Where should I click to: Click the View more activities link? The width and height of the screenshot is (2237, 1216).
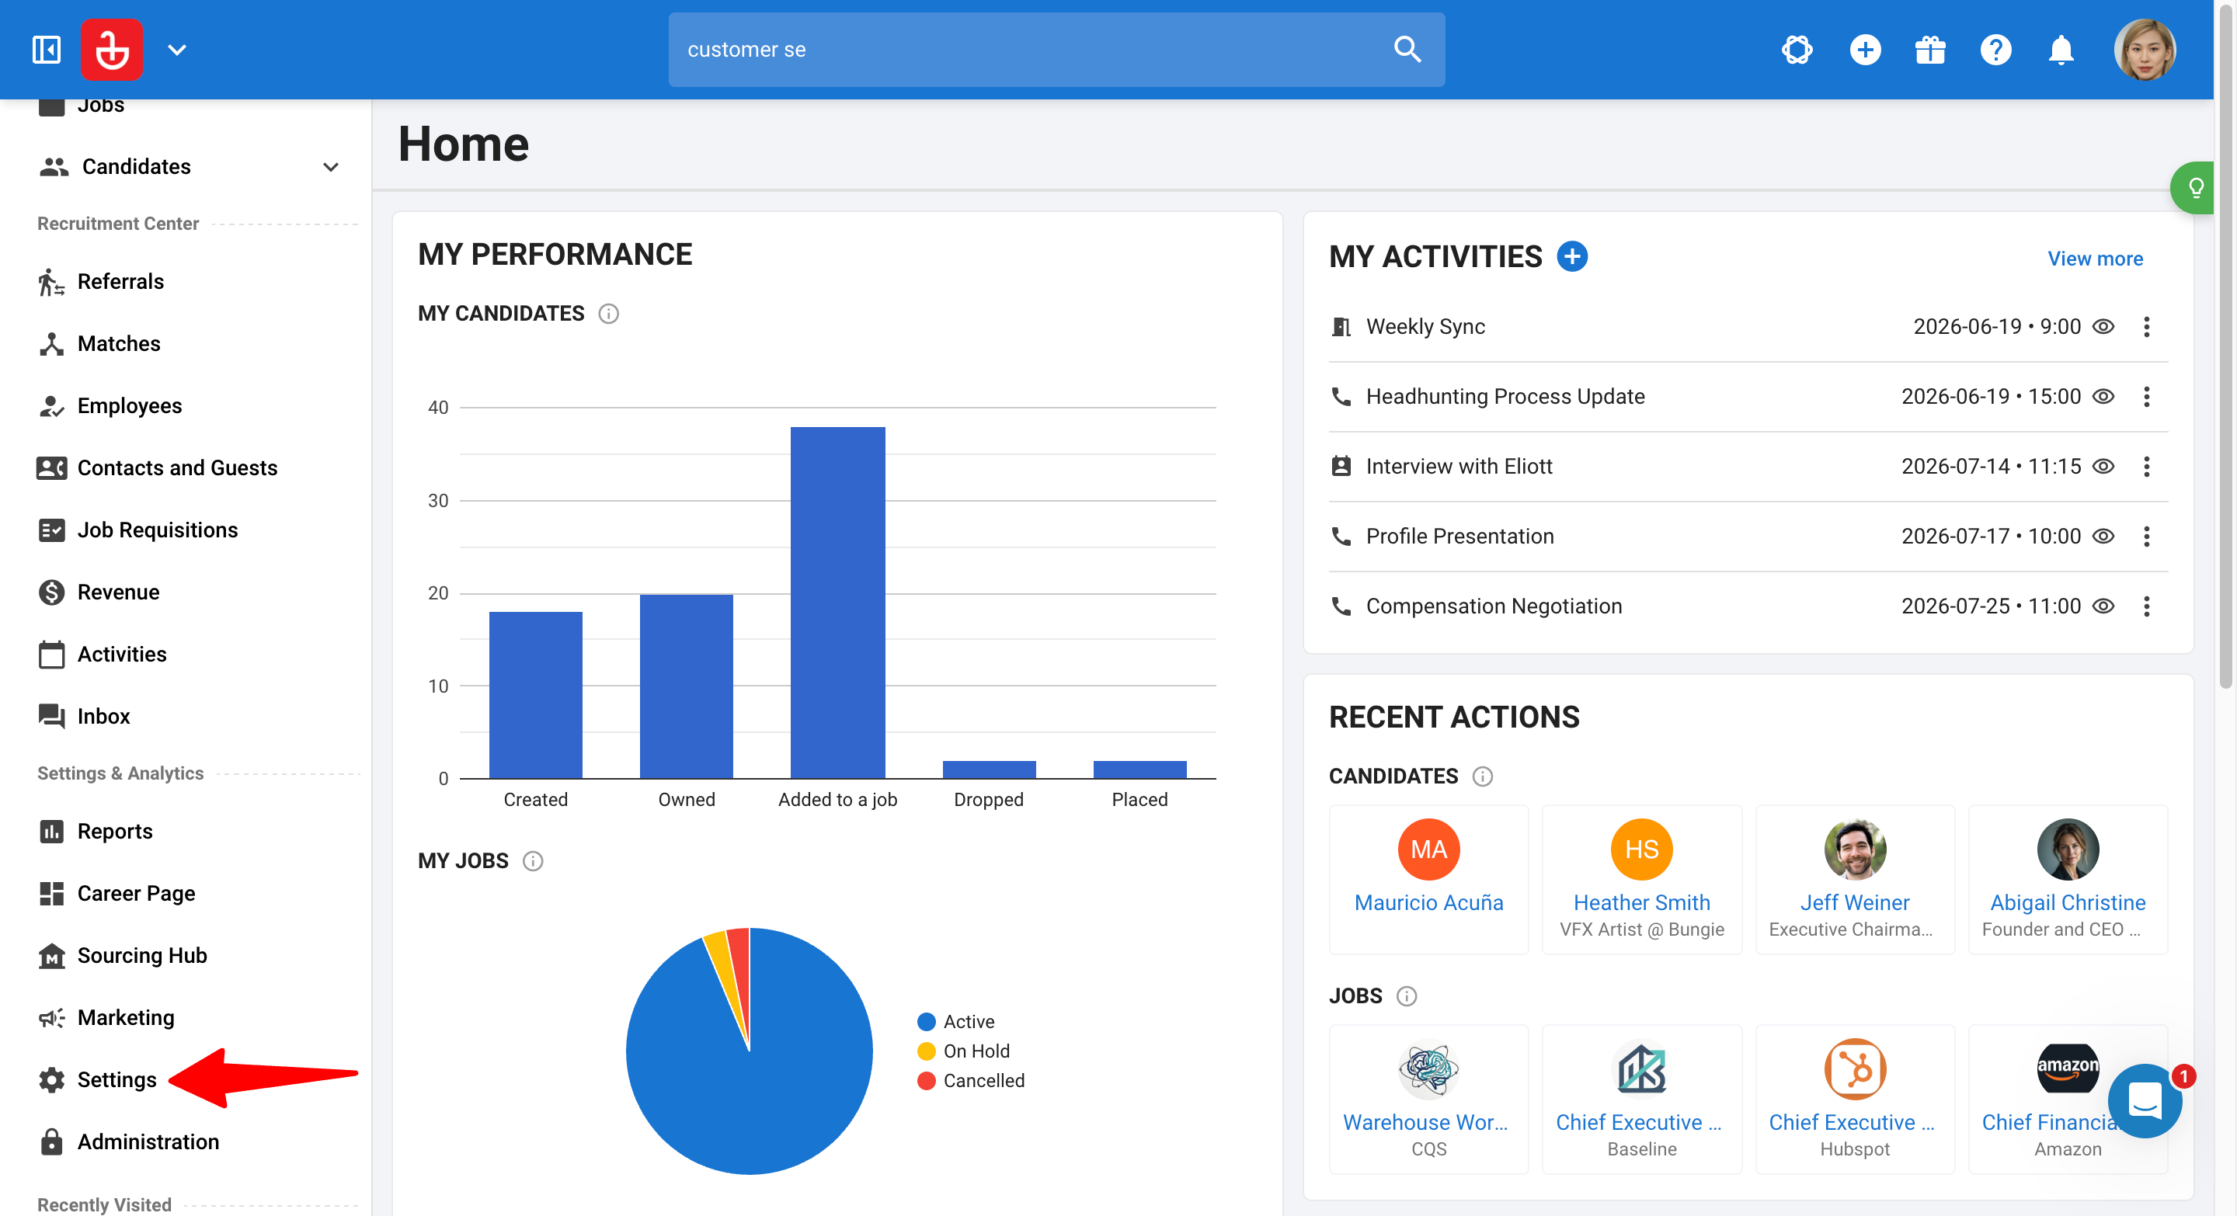(x=2095, y=259)
